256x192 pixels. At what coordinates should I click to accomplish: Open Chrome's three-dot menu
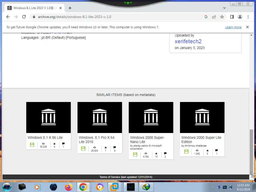[248, 17]
